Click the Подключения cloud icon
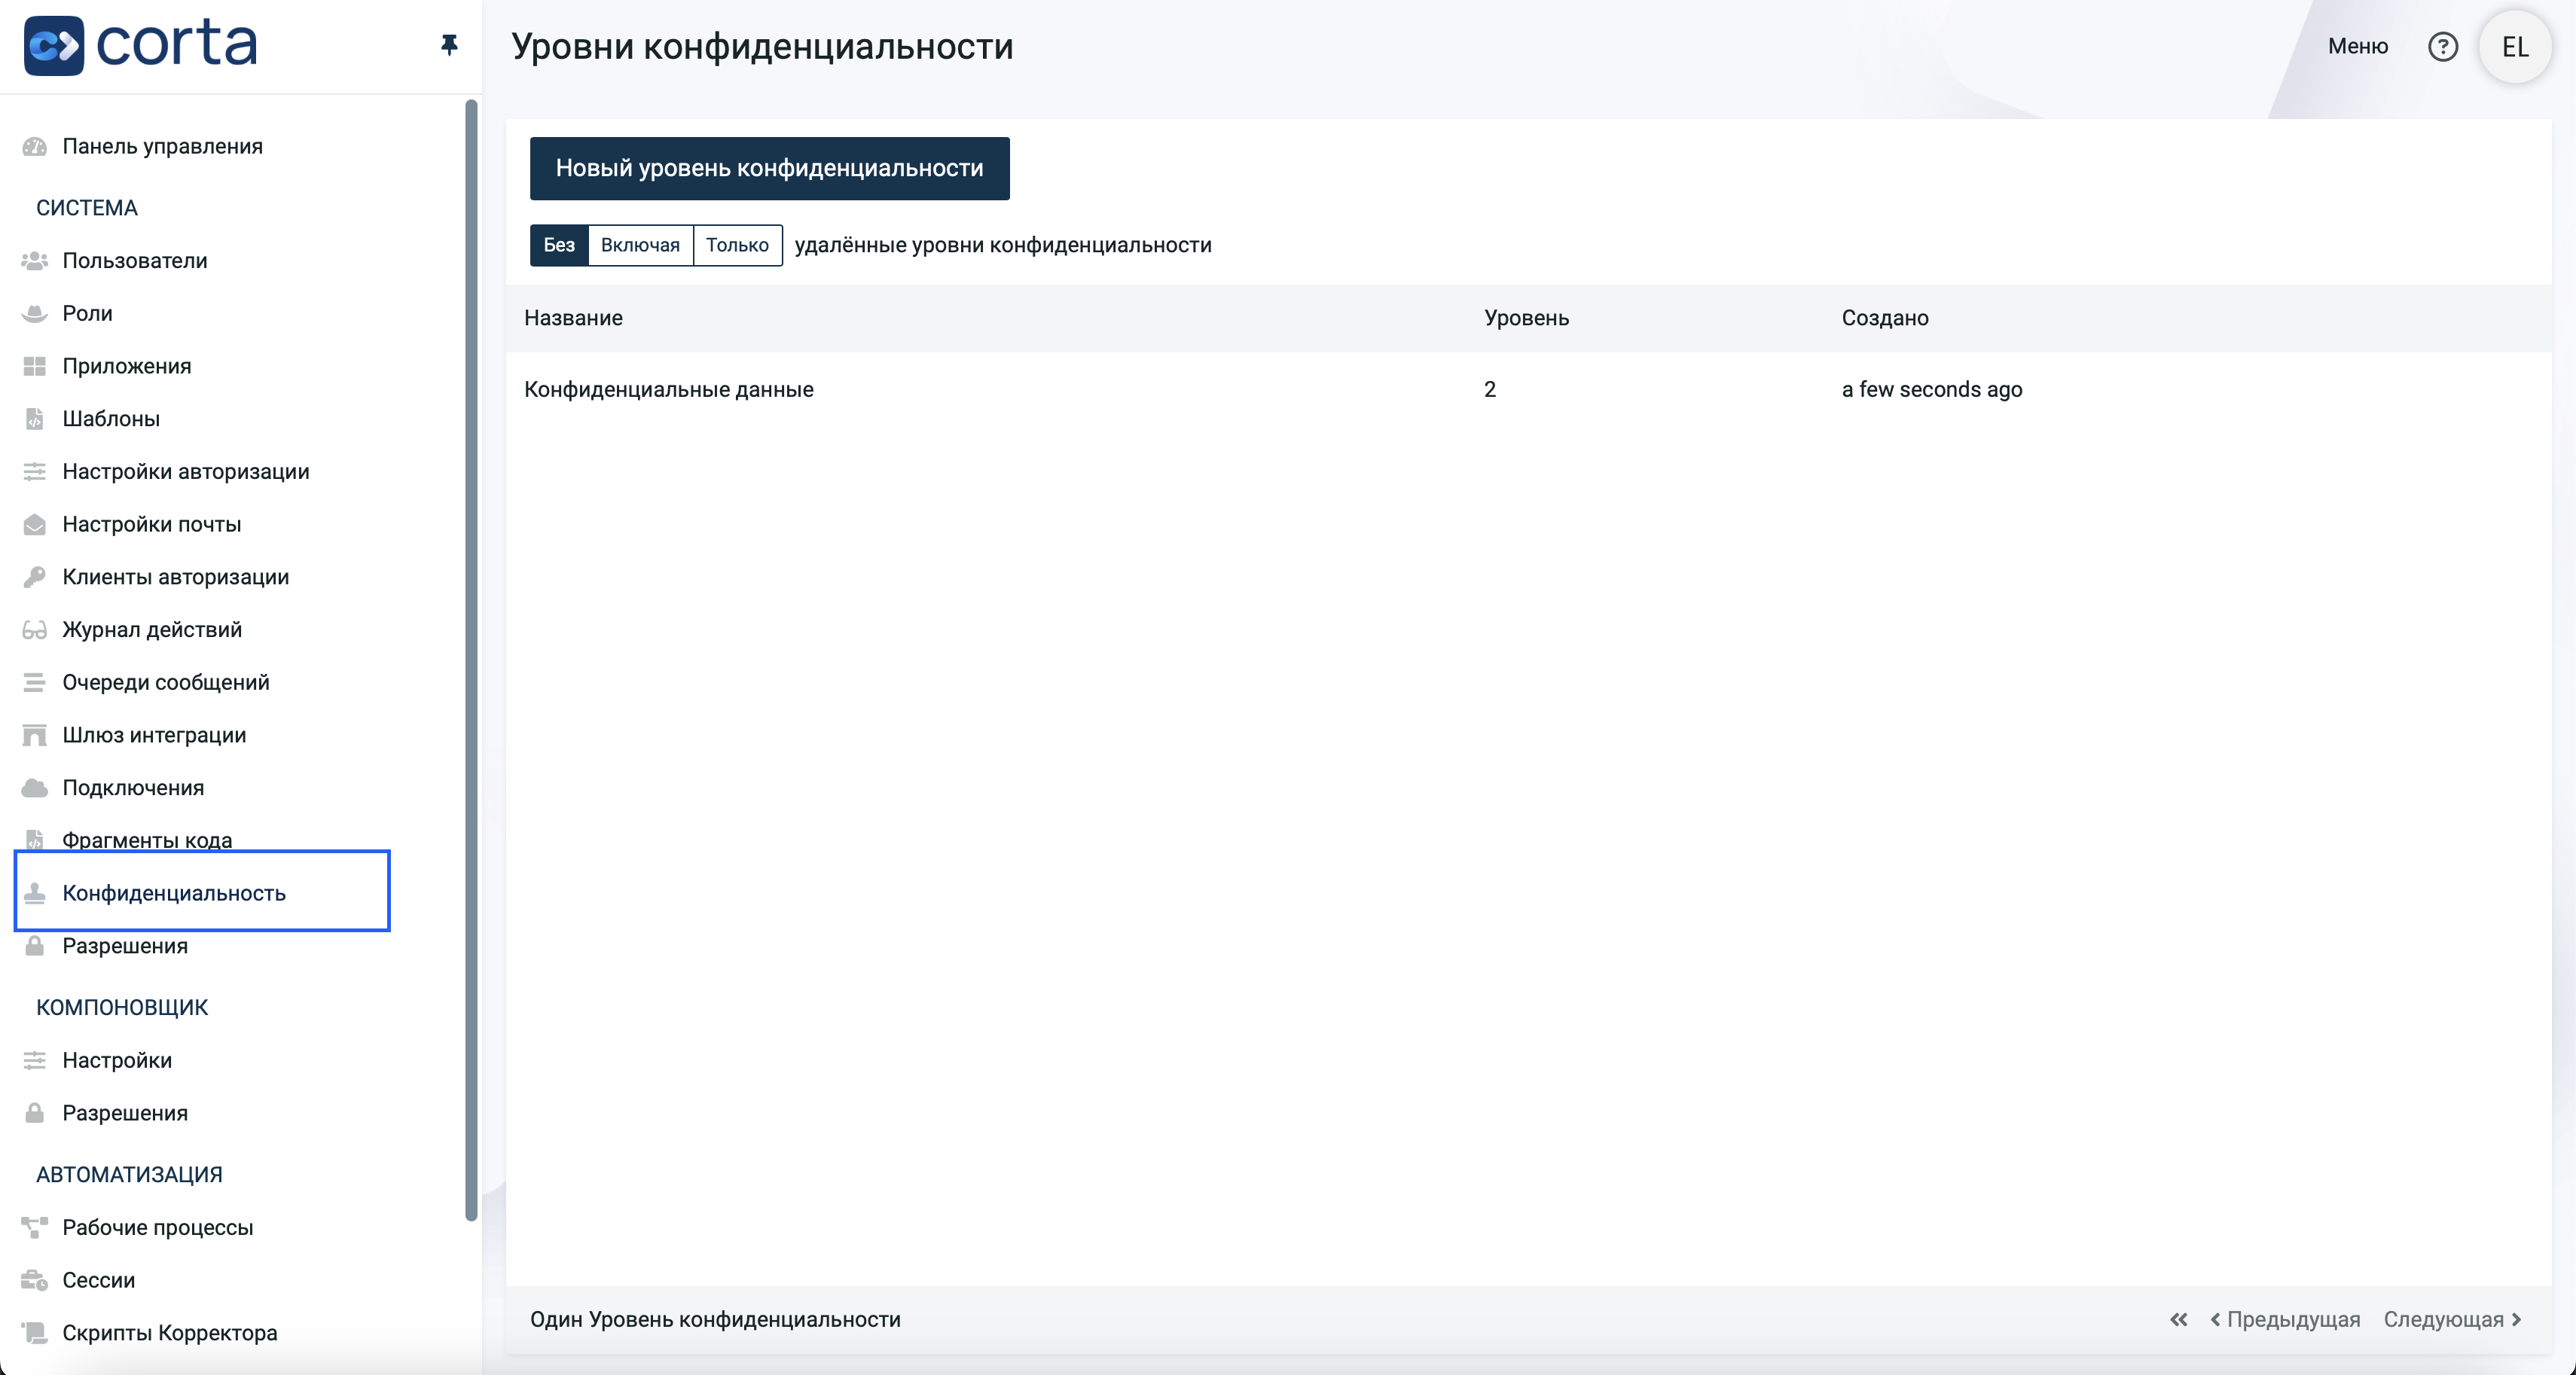This screenshot has width=2576, height=1375. tap(35, 788)
